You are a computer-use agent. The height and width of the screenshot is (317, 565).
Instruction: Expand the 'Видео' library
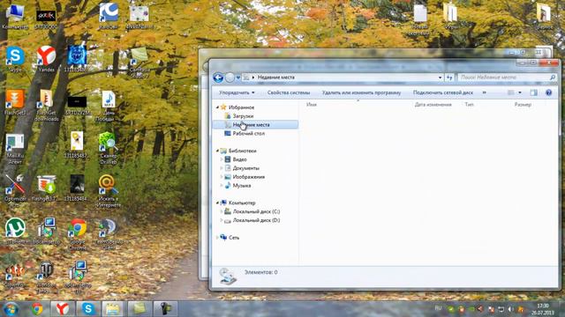(x=222, y=159)
